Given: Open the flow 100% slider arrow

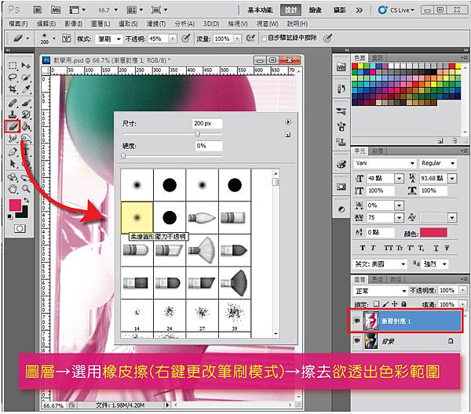Looking at the screenshot, I should tap(237, 38).
